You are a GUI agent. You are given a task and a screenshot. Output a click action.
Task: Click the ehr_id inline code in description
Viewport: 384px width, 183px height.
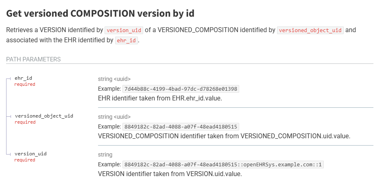[127, 40]
